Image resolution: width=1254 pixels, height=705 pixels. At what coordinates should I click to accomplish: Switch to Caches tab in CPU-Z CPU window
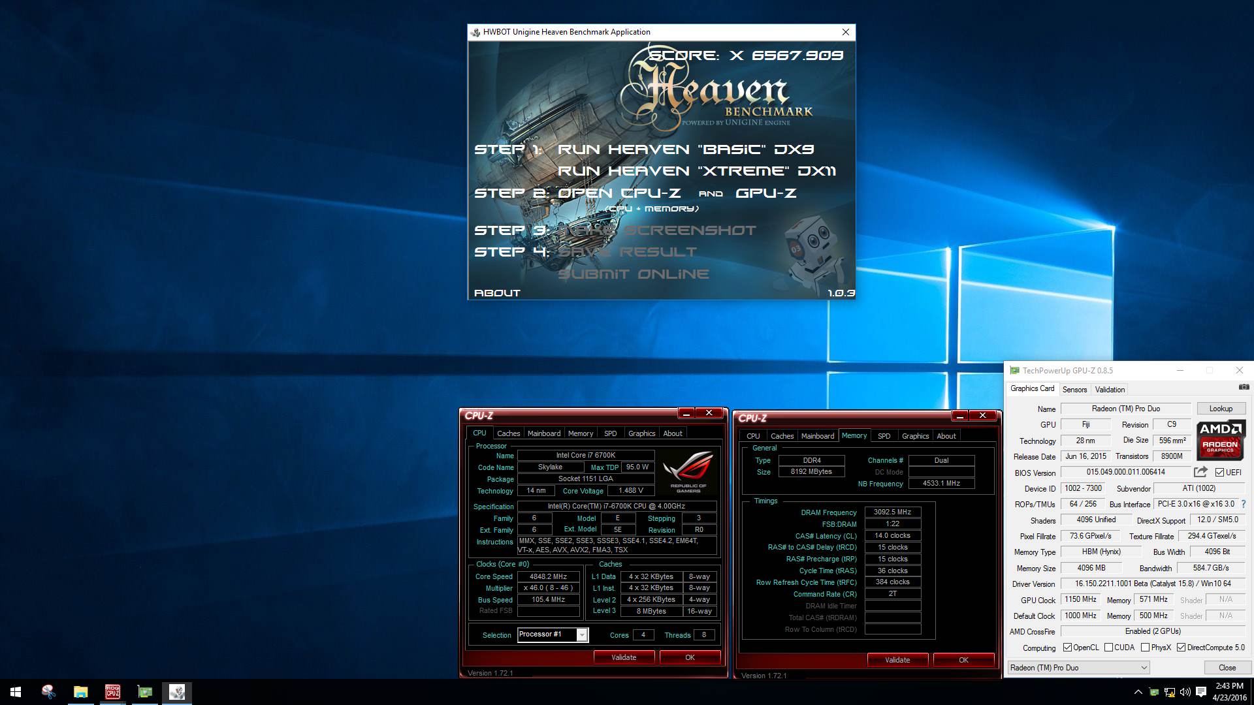pyautogui.click(x=508, y=433)
